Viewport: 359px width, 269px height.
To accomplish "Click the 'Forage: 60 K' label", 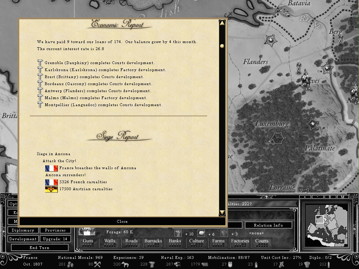I will click(x=120, y=232).
